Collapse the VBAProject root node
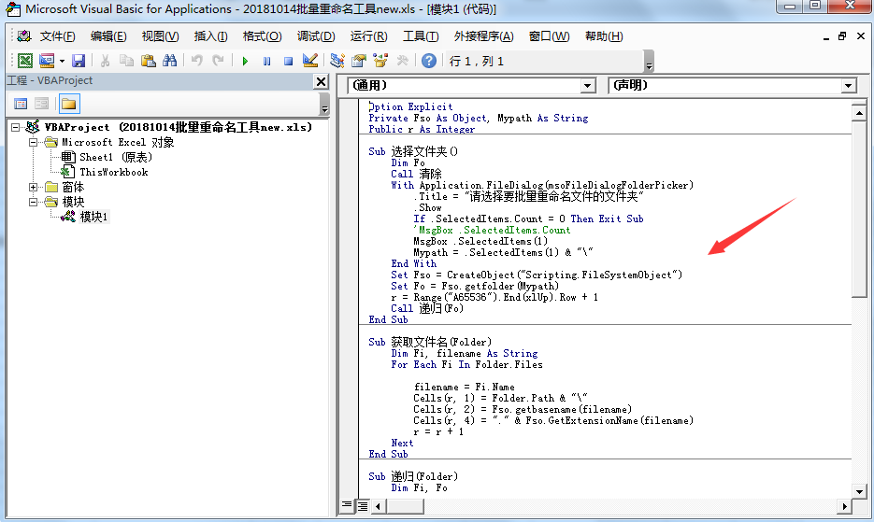The image size is (874, 522). pyautogui.click(x=16, y=128)
